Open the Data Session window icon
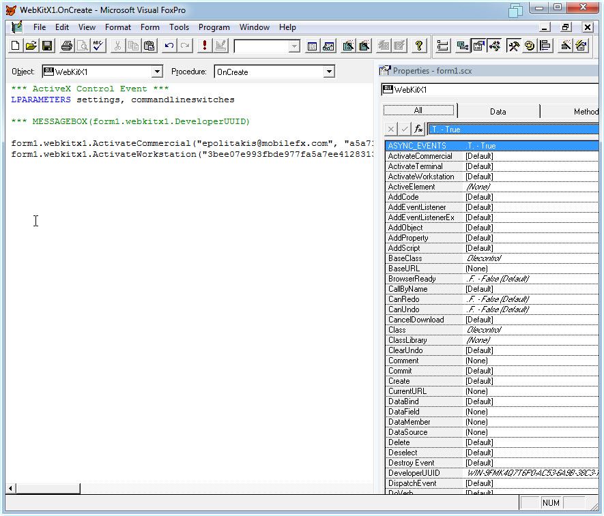 click(x=328, y=46)
